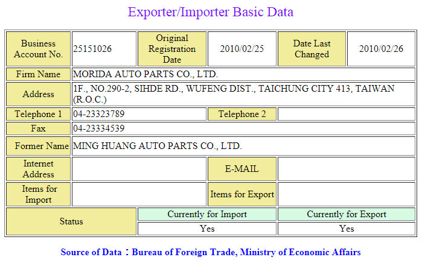Click the empty Items for Import value cell
Viewport: 422px width, 260px height.
tap(139, 194)
